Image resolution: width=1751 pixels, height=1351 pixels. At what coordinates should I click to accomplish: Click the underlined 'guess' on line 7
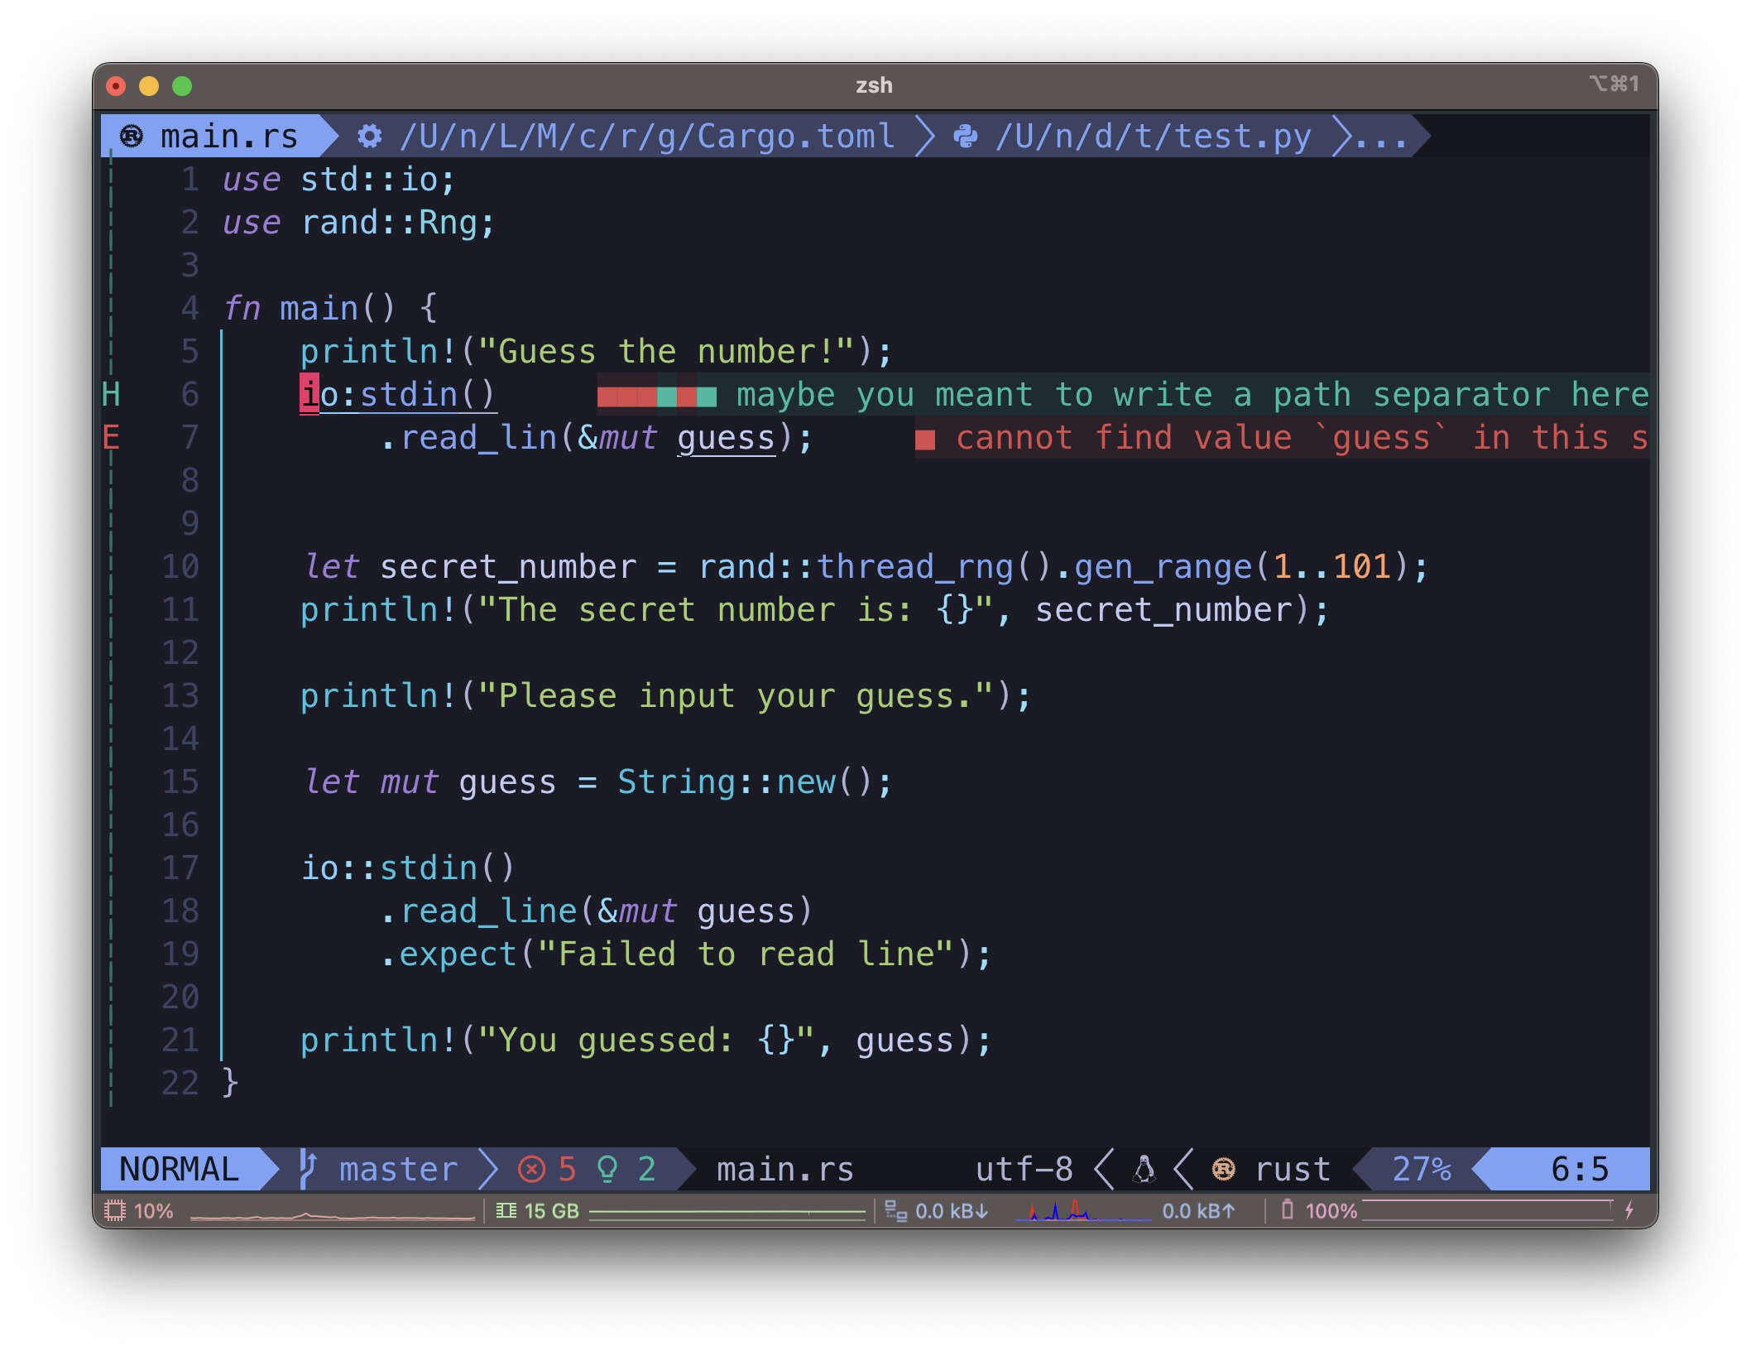pyautogui.click(x=727, y=437)
